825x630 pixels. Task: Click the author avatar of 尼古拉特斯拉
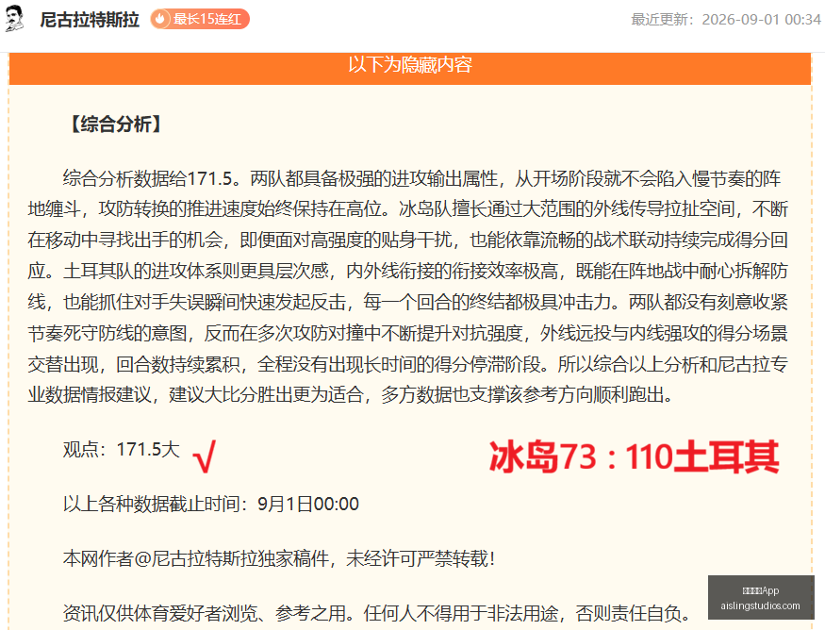pyautogui.click(x=14, y=19)
